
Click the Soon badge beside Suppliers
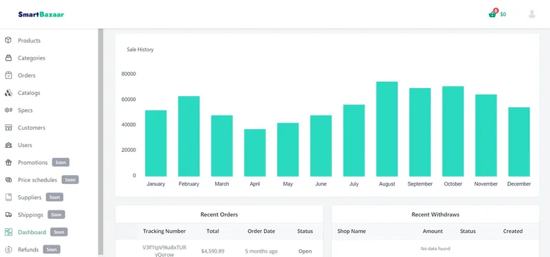[x=54, y=197]
